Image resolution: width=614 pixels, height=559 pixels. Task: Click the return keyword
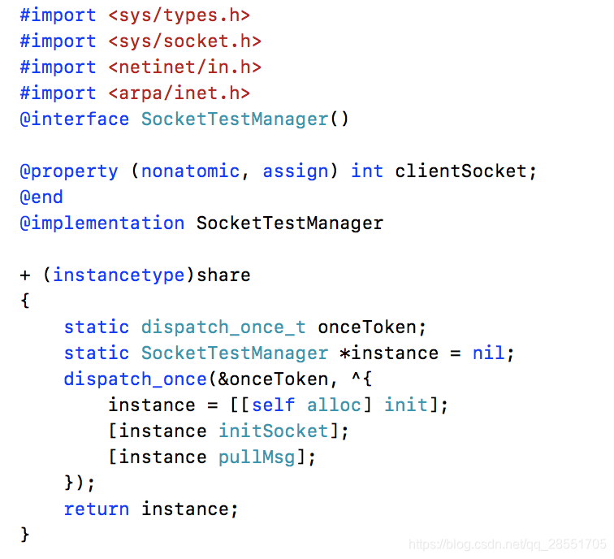click(97, 509)
